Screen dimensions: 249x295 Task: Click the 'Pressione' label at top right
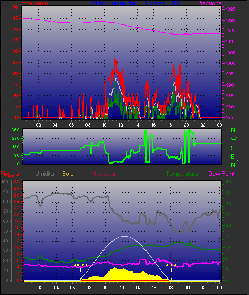point(209,3)
